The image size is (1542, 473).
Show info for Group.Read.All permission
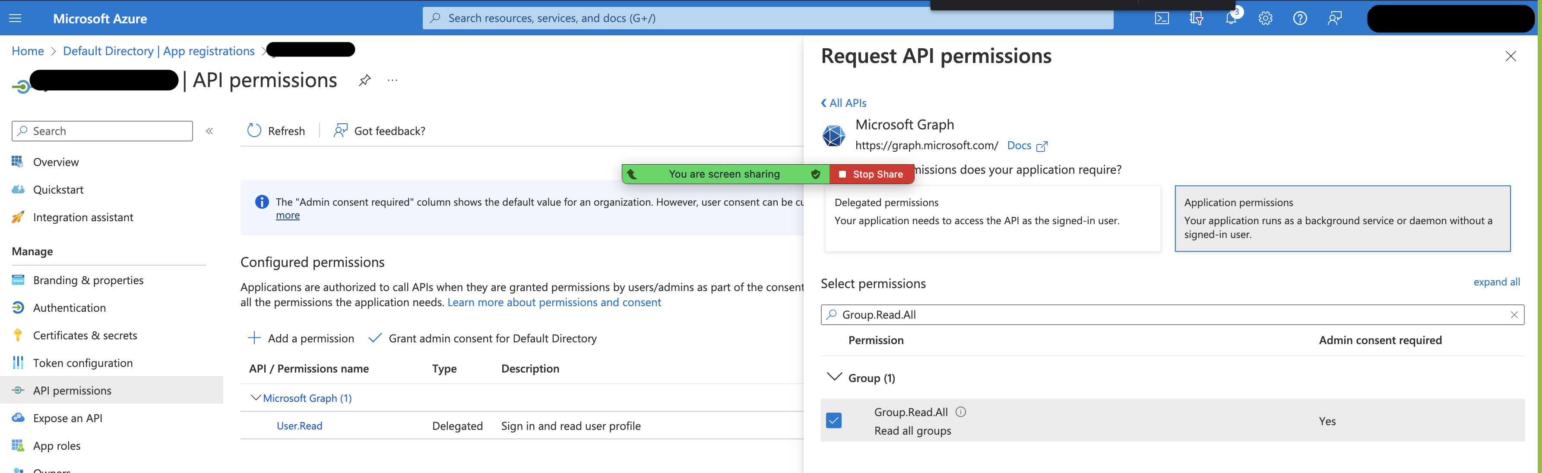coord(961,411)
